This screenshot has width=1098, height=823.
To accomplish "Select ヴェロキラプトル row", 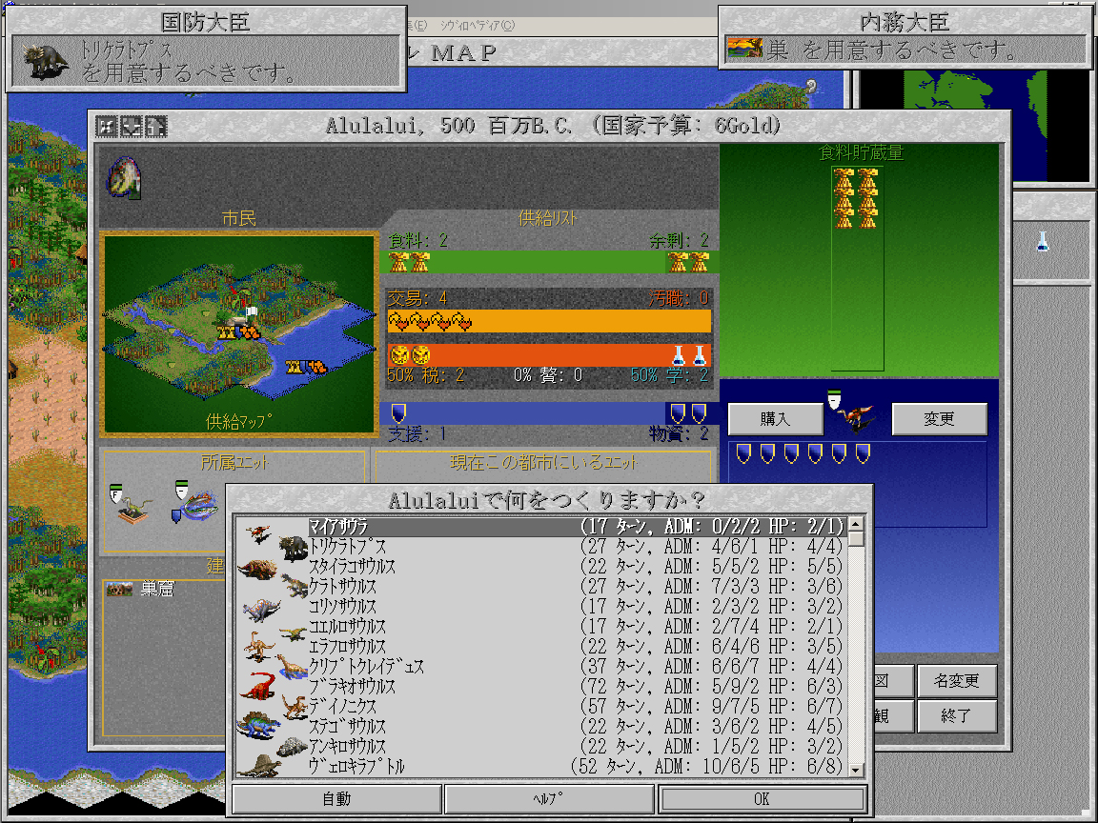I will (576, 766).
